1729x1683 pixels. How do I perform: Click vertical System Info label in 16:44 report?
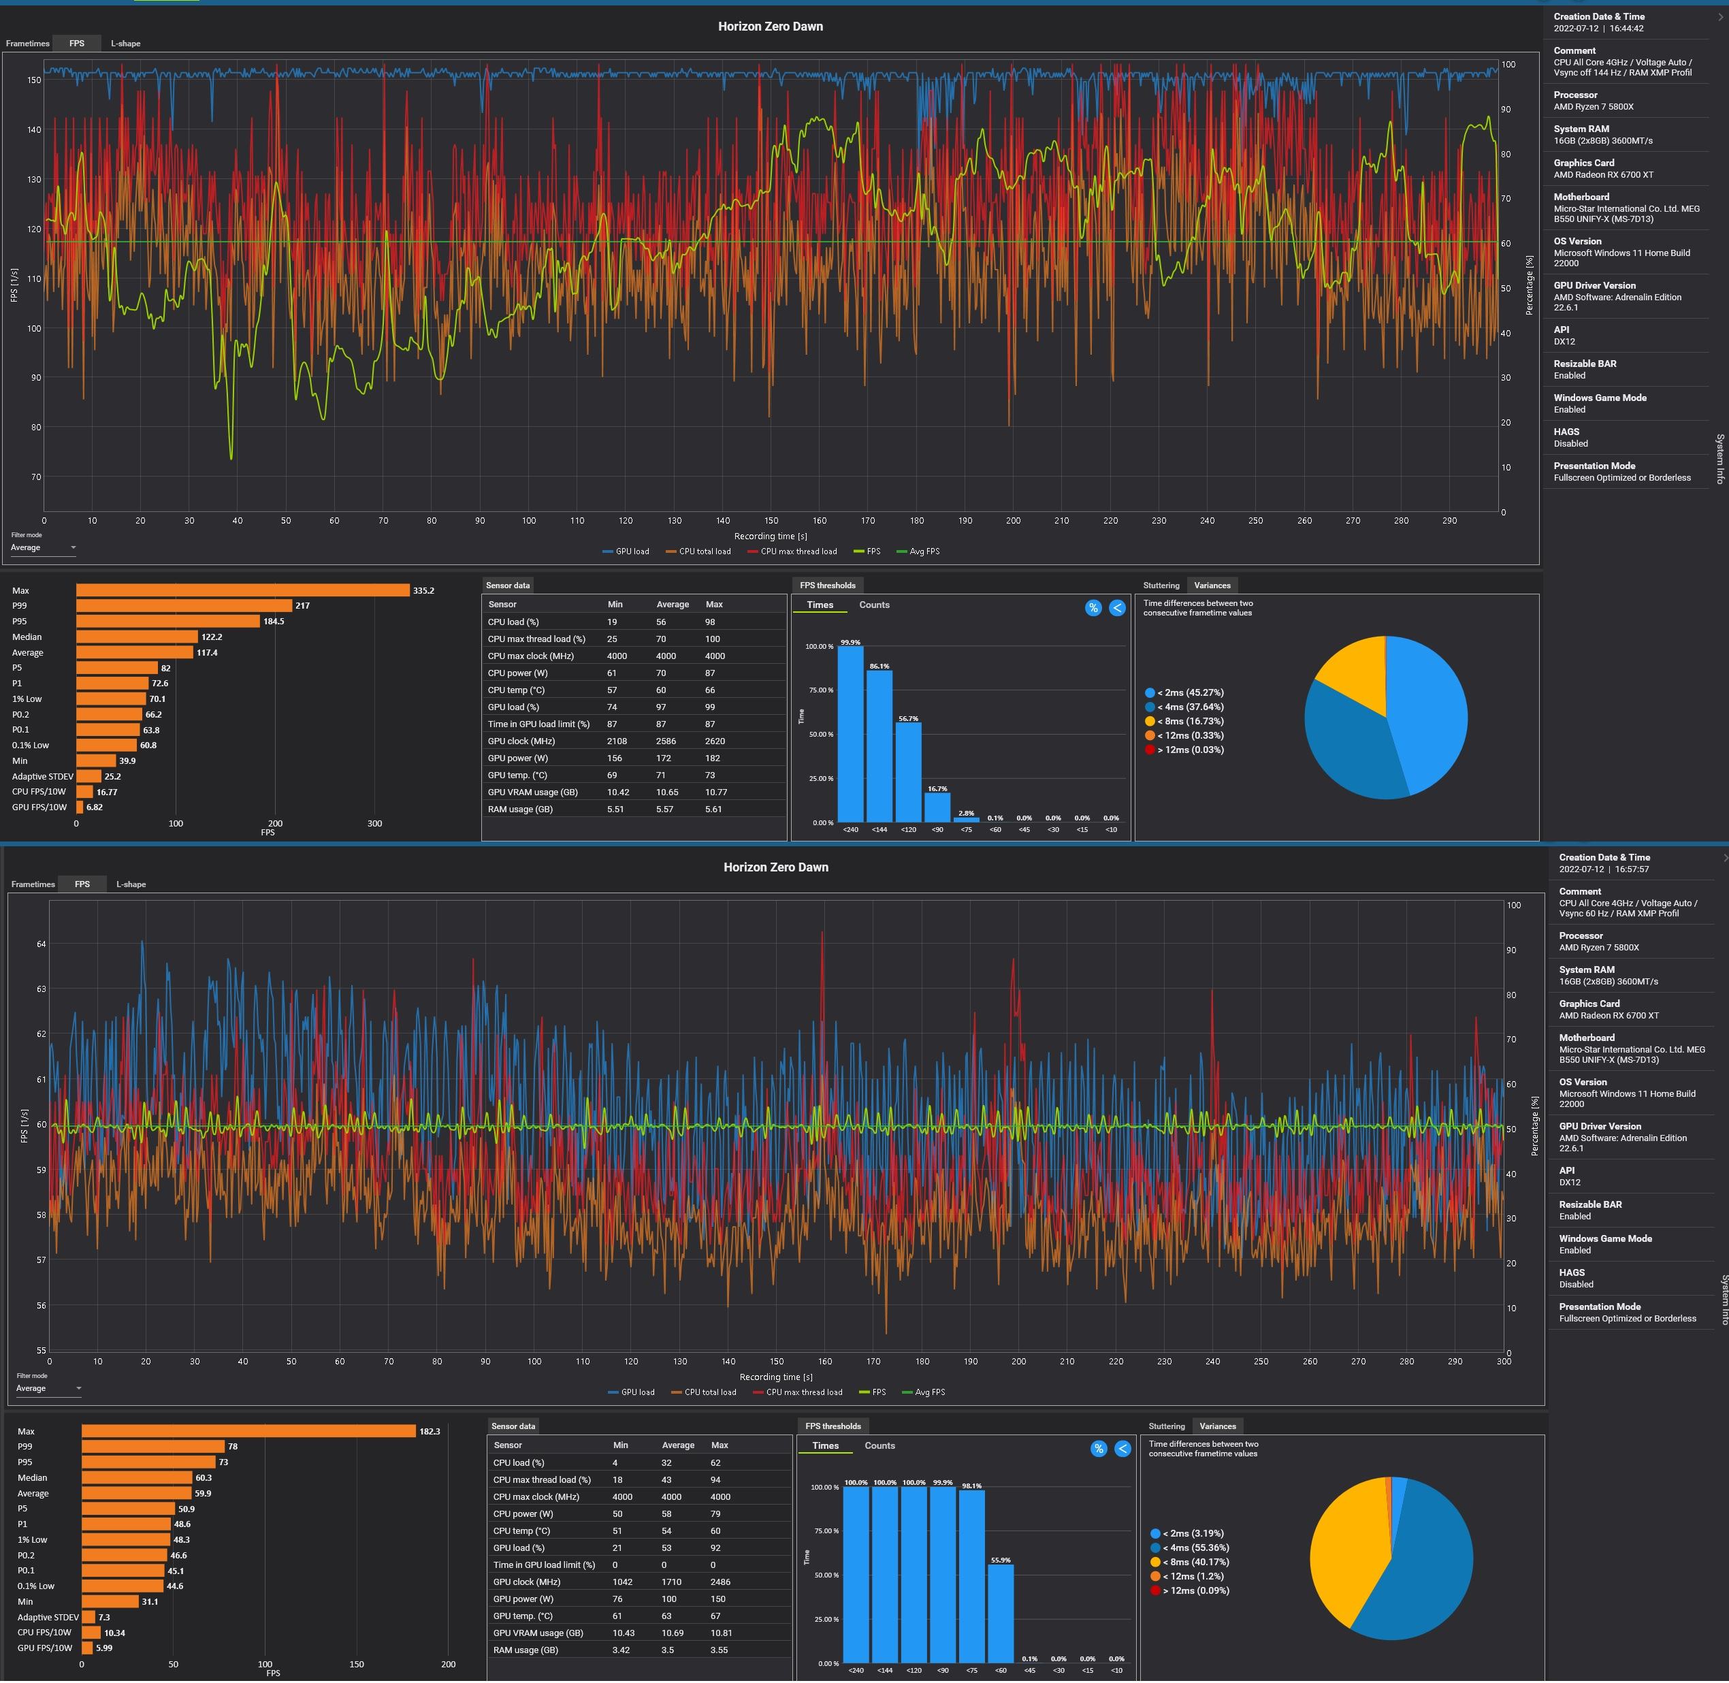1720,459
